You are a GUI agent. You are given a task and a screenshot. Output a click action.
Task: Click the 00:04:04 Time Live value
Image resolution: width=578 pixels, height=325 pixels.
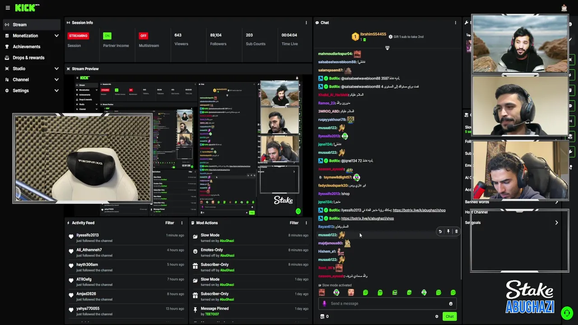click(289, 35)
